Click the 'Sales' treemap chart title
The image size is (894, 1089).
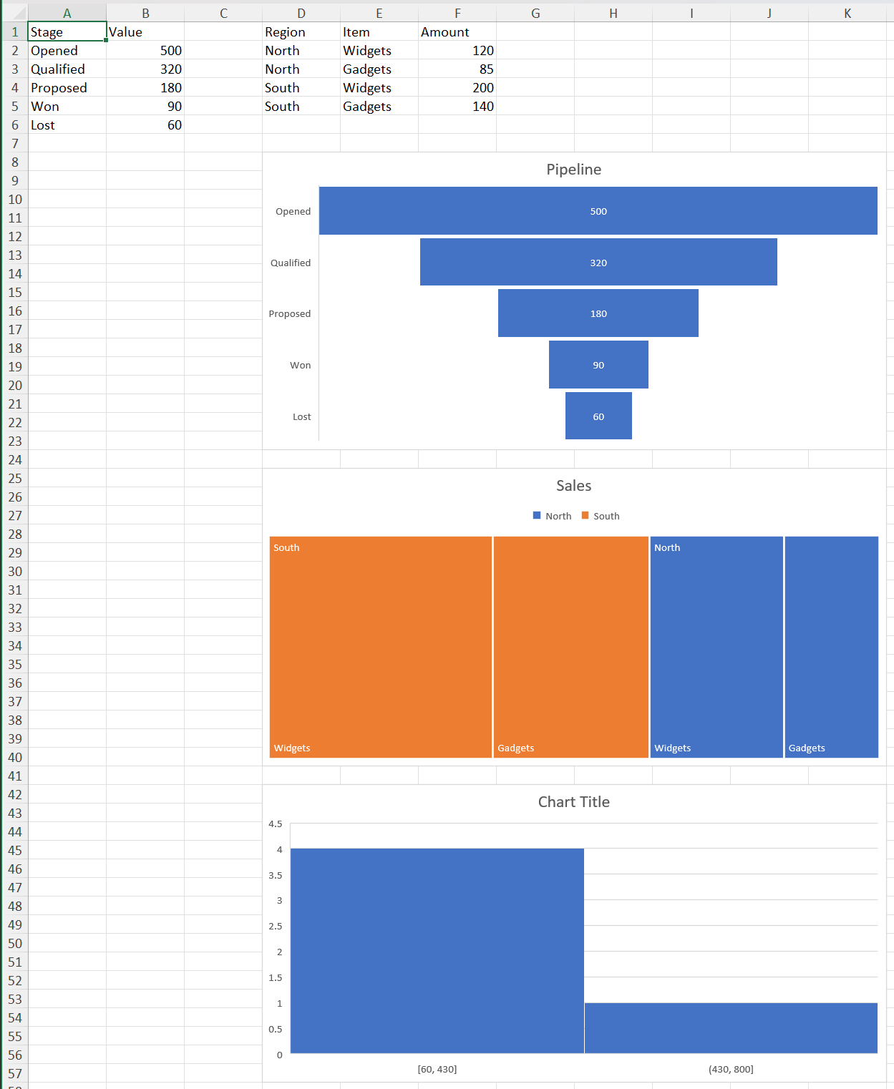(x=574, y=486)
